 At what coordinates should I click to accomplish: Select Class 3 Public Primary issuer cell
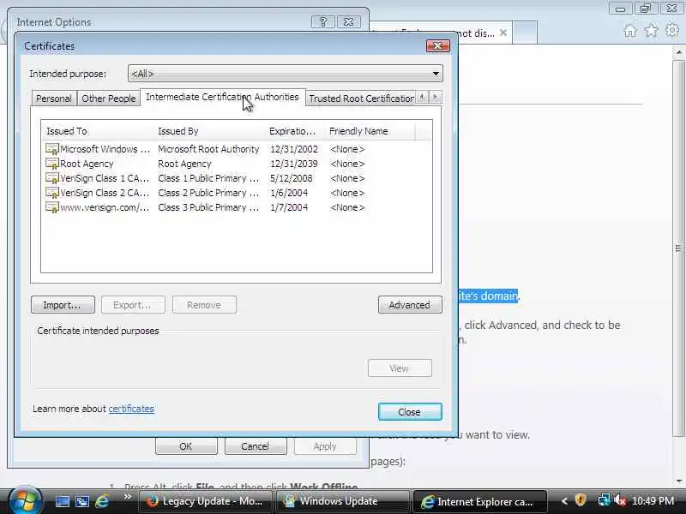[x=208, y=207]
